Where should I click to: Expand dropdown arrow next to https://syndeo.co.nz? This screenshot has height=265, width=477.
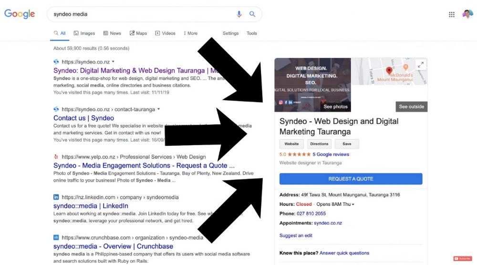113,61
